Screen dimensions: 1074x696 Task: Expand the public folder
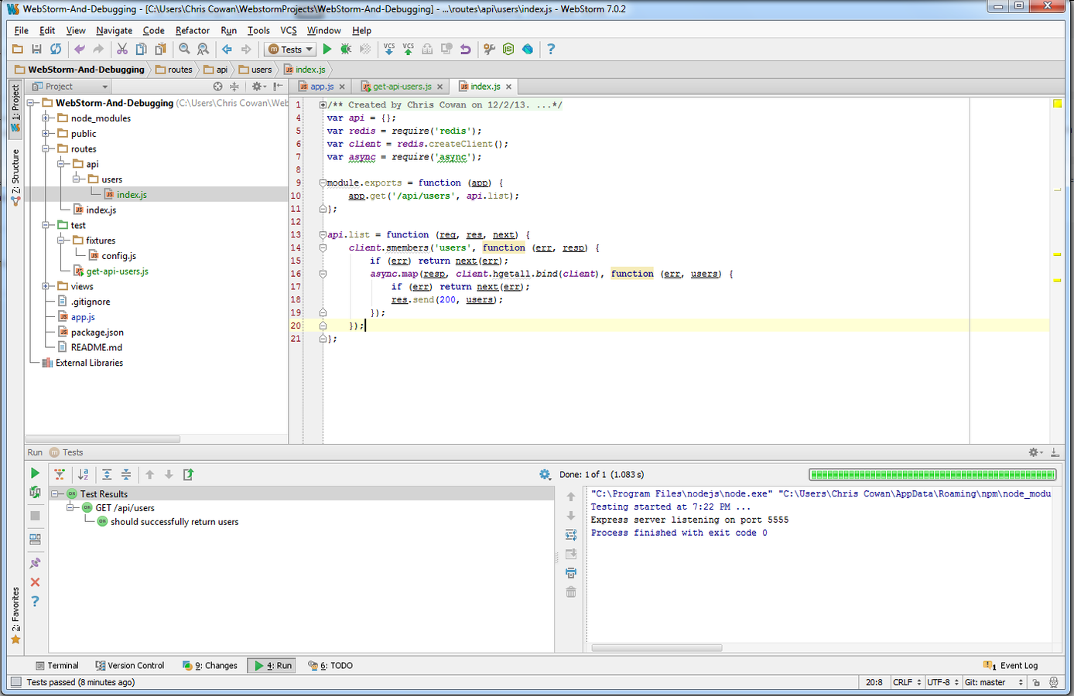pos(46,134)
